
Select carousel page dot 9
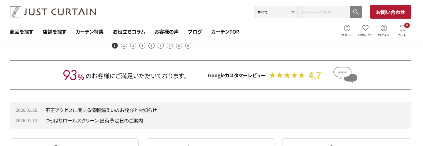(x=188, y=46)
